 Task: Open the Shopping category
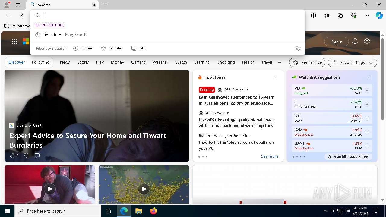point(226,62)
